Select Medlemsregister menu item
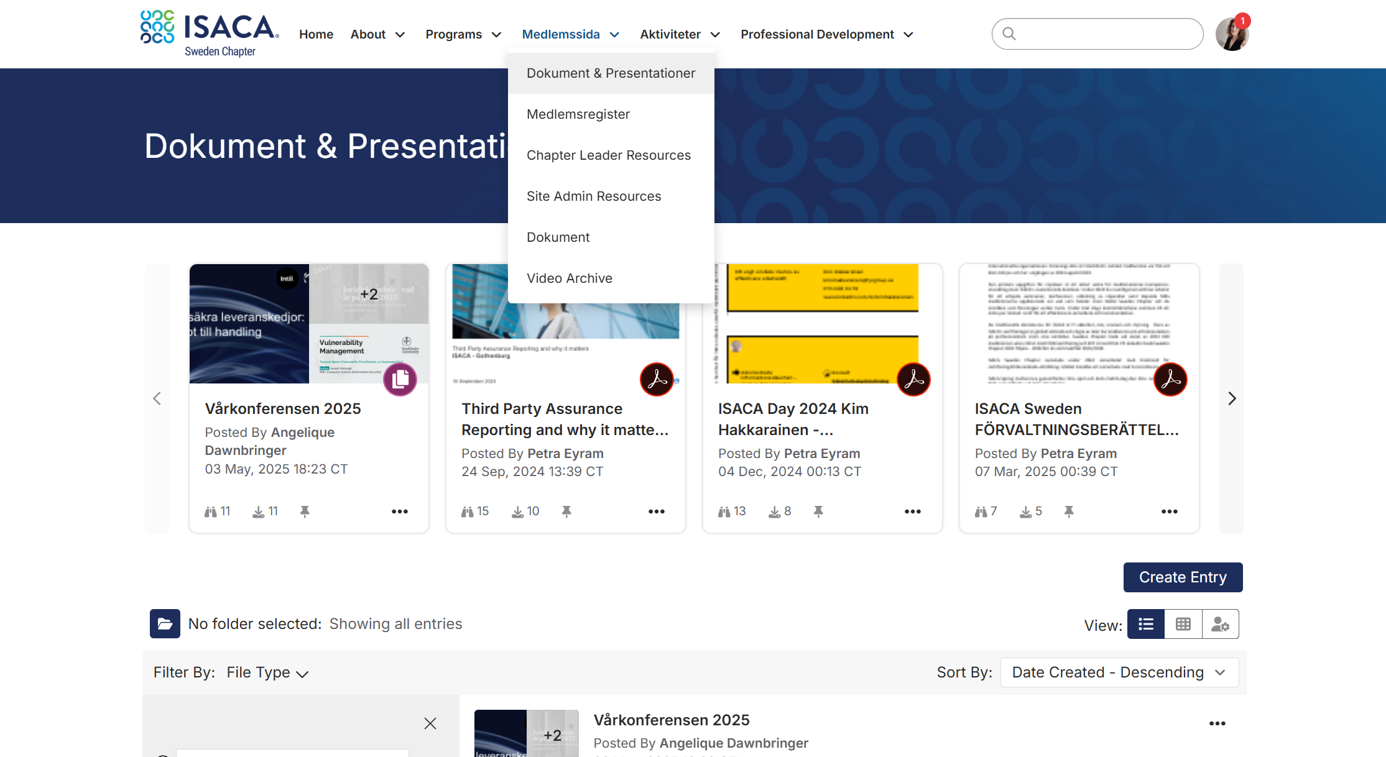Screen dimensions: 1386x757 tap(611, 114)
